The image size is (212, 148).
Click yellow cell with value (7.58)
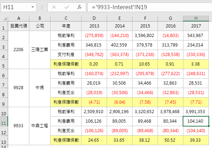(145, 102)
